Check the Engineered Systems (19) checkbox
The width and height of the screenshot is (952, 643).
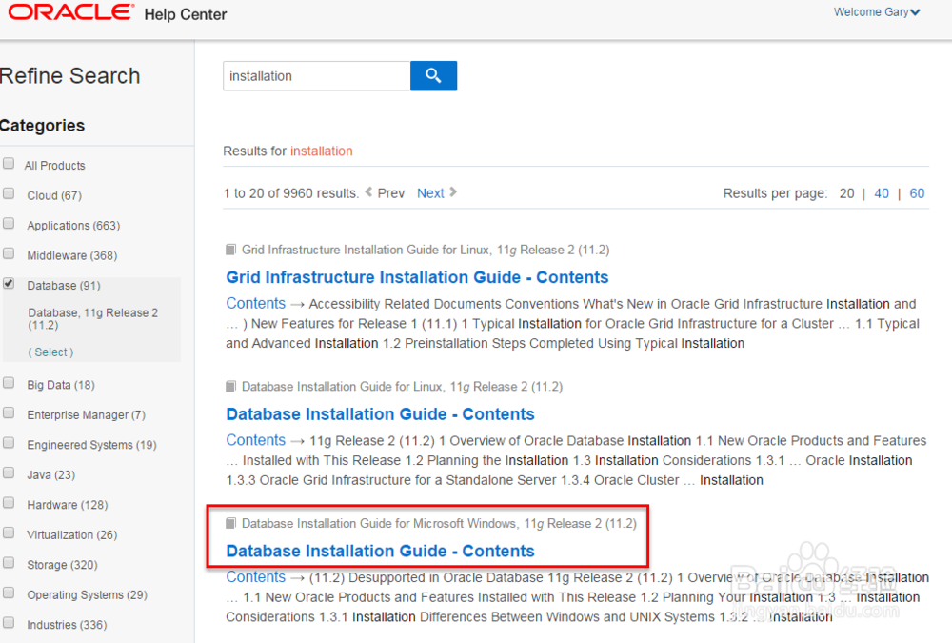(9, 442)
